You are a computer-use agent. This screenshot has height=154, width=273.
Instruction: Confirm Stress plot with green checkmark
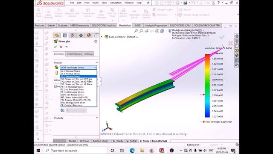(55, 47)
